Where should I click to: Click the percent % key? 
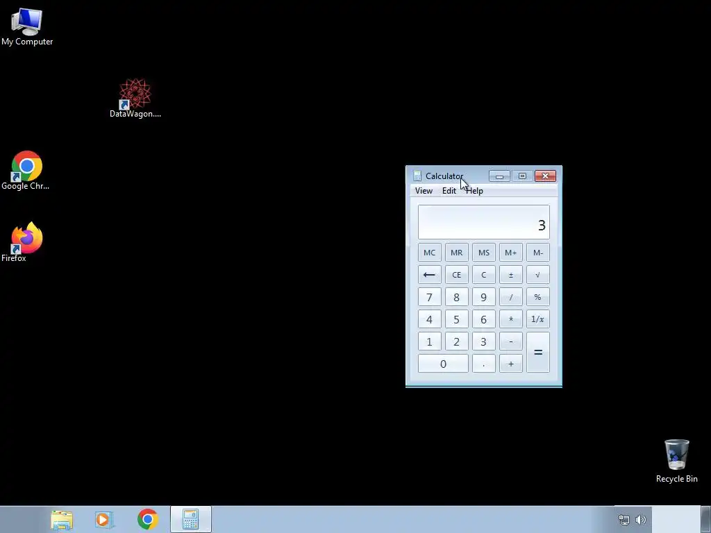538,297
